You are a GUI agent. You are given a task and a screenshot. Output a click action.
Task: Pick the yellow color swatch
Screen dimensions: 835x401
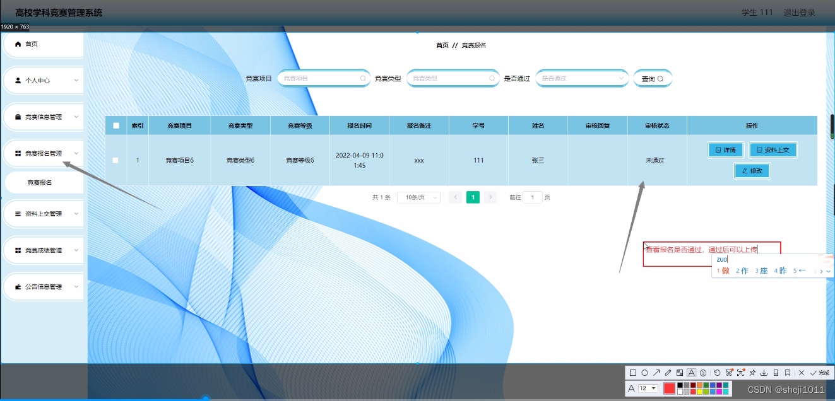pos(699,392)
